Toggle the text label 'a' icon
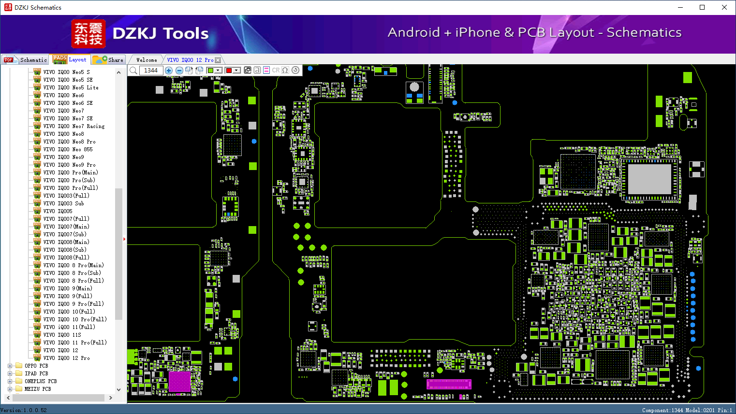This screenshot has width=736, height=414. tap(257, 71)
